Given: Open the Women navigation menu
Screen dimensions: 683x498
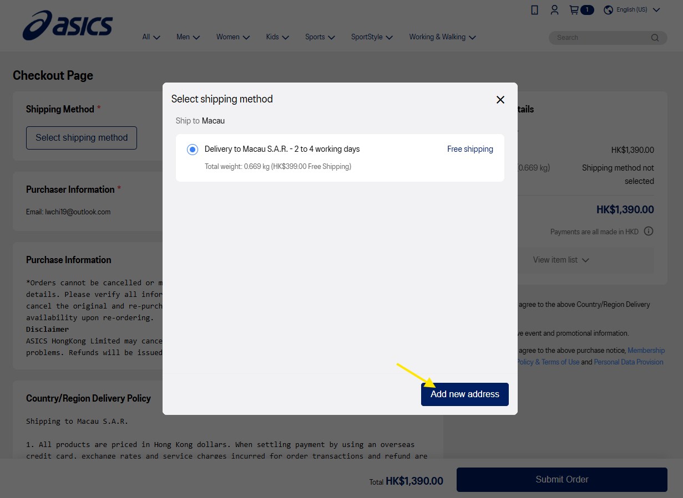Looking at the screenshot, I should tap(233, 37).
